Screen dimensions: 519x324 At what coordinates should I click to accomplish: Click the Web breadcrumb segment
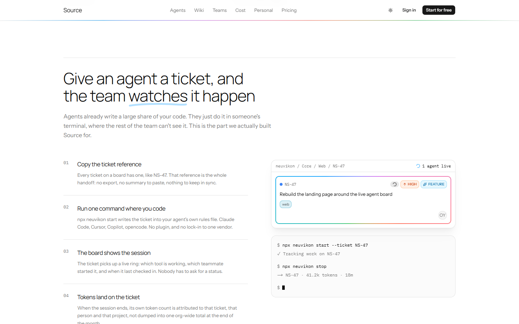(x=322, y=166)
